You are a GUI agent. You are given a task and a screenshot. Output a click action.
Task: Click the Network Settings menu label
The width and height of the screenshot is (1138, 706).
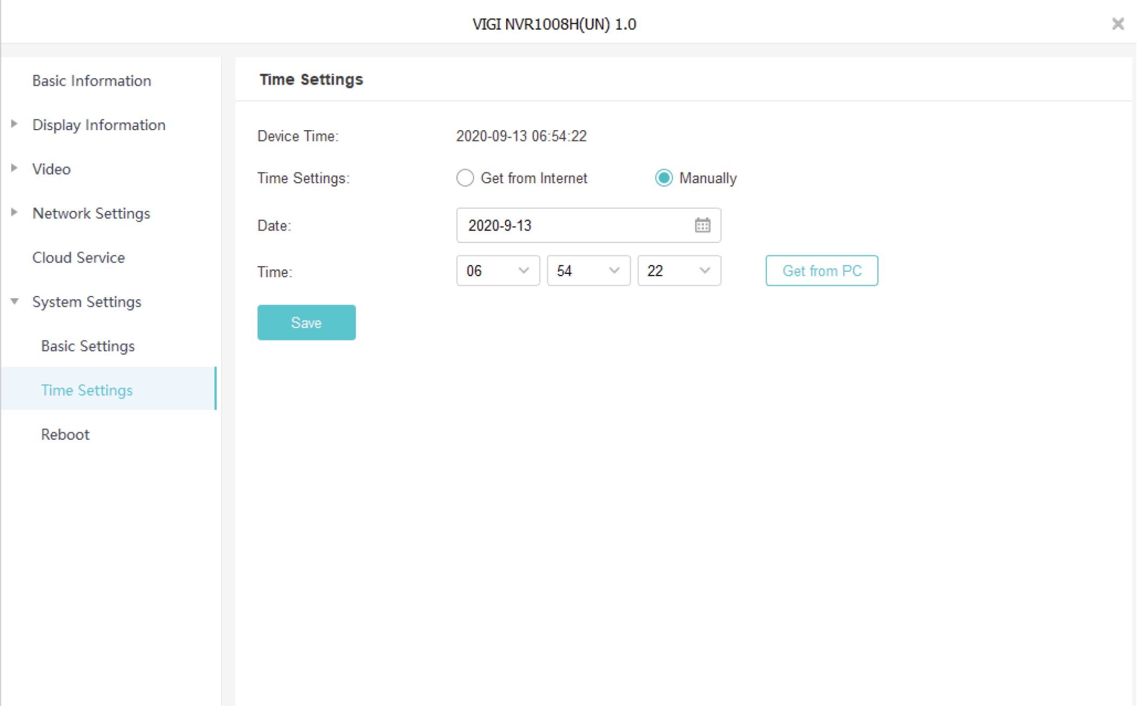coord(91,213)
